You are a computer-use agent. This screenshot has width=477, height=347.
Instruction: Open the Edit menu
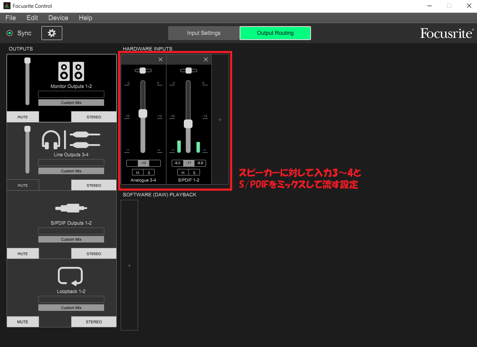(x=32, y=18)
